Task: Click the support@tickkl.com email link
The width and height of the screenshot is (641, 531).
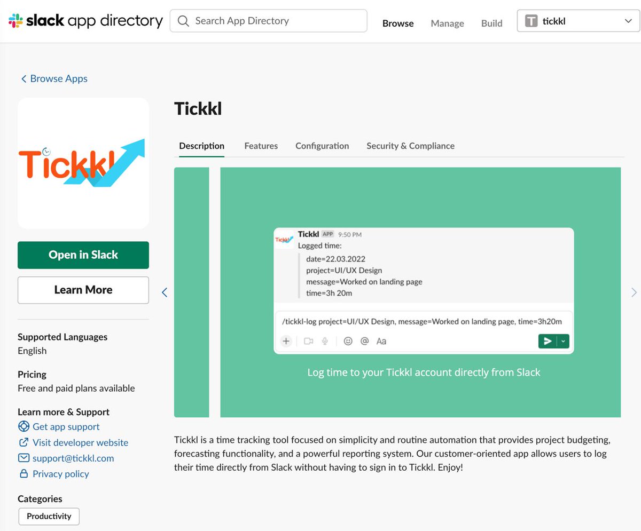Action: tap(73, 458)
